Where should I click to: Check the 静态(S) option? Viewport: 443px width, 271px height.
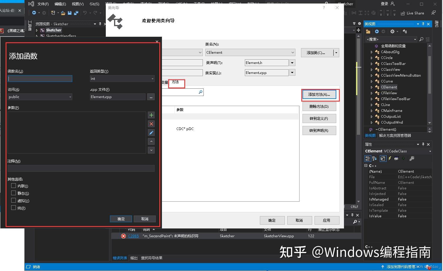[14, 193]
